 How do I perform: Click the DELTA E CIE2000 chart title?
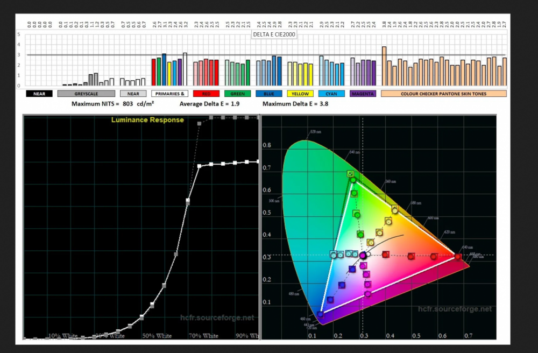pyautogui.click(x=274, y=34)
